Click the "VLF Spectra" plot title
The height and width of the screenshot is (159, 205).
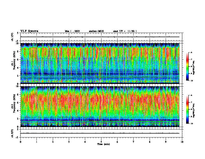29,31
